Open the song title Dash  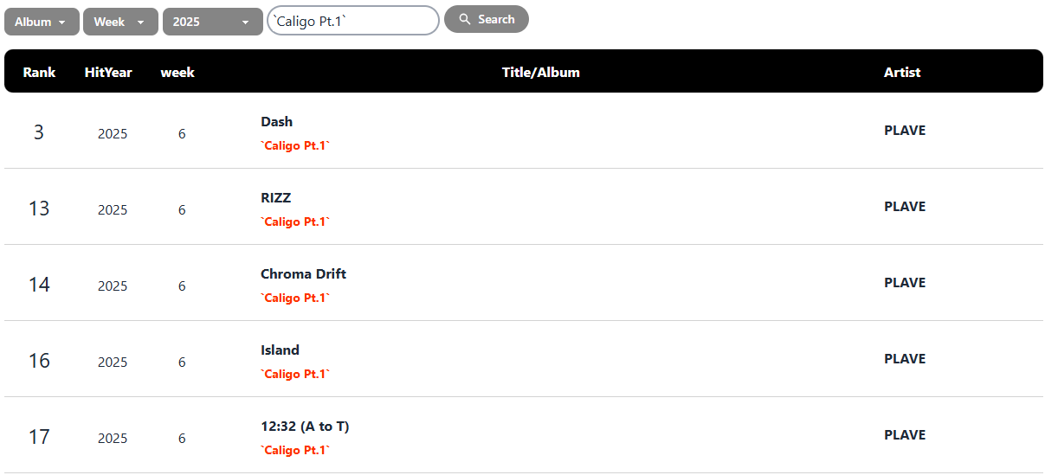[277, 122]
